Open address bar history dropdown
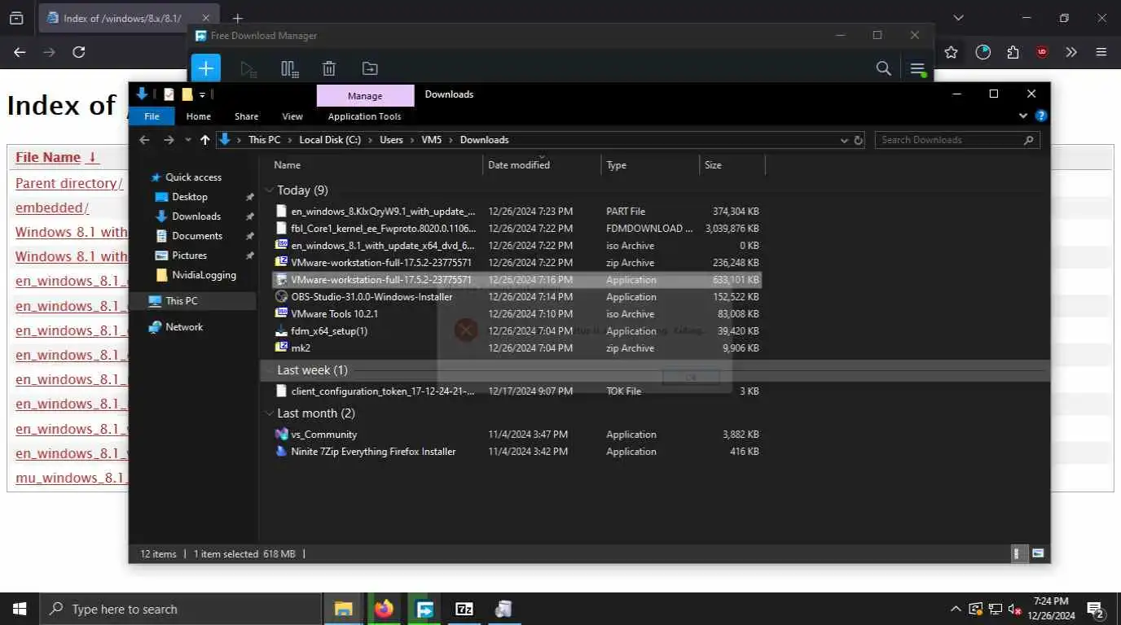 coord(844,140)
